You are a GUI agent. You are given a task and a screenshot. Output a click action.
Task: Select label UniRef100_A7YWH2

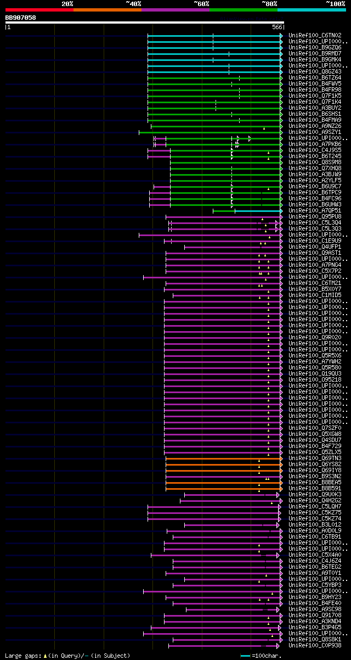(x=316, y=362)
